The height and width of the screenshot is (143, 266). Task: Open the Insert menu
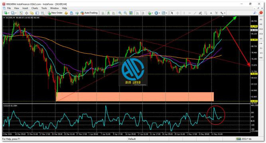click(25, 8)
